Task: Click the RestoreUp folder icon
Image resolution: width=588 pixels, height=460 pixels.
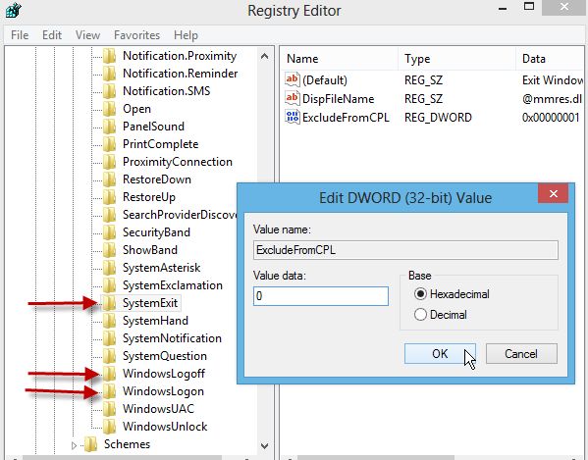Action: pos(110,197)
